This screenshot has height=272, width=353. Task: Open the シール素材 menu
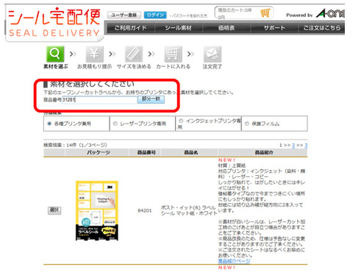point(178,28)
